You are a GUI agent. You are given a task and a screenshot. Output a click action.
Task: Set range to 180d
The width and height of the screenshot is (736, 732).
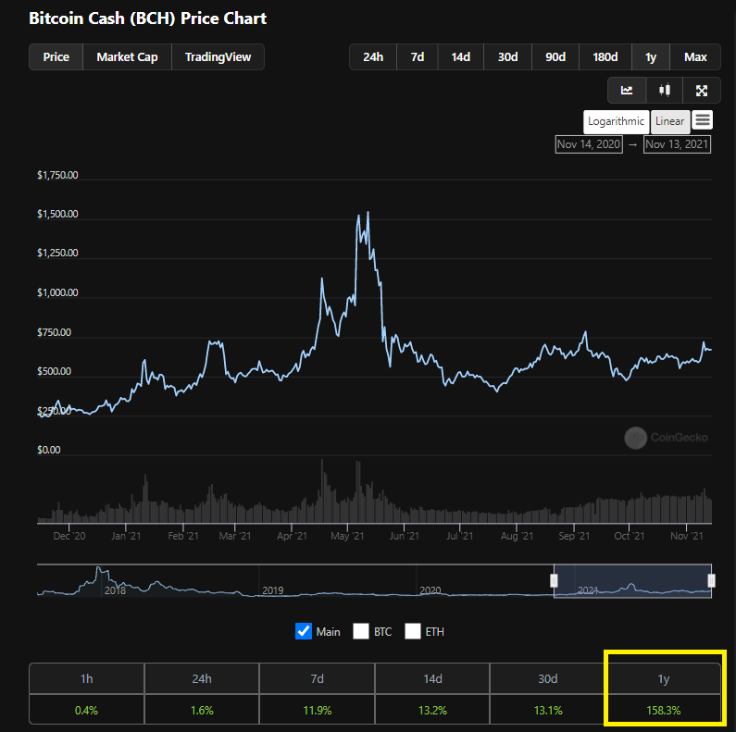(x=605, y=56)
